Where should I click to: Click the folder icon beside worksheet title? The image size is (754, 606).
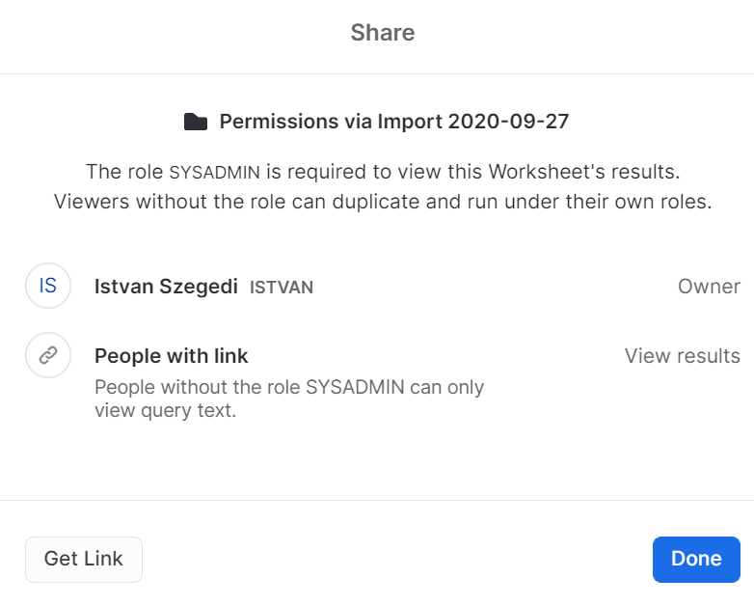click(x=196, y=122)
